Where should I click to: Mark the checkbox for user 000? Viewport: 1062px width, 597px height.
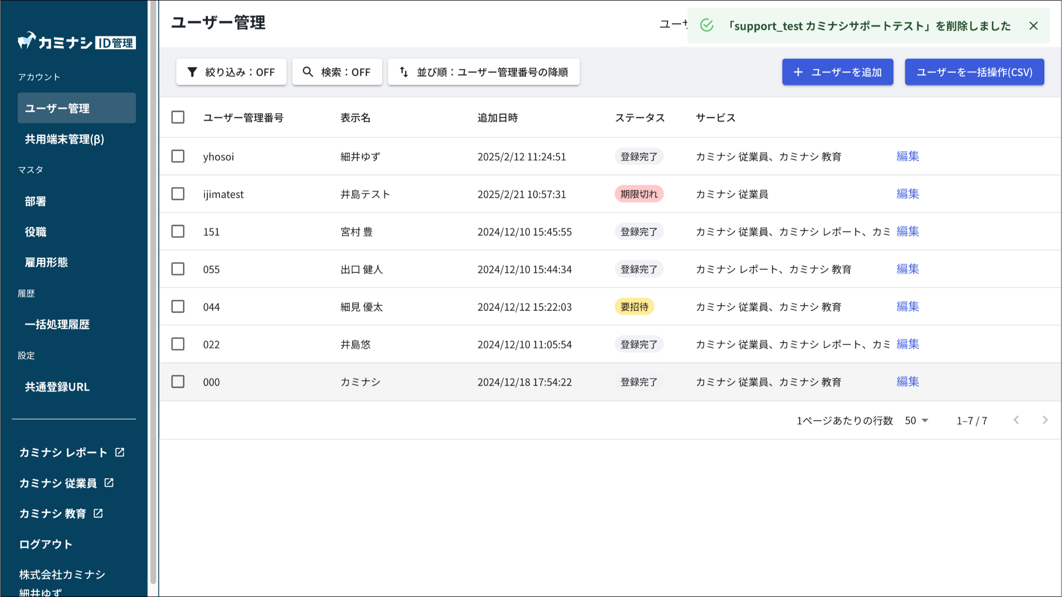pos(178,382)
